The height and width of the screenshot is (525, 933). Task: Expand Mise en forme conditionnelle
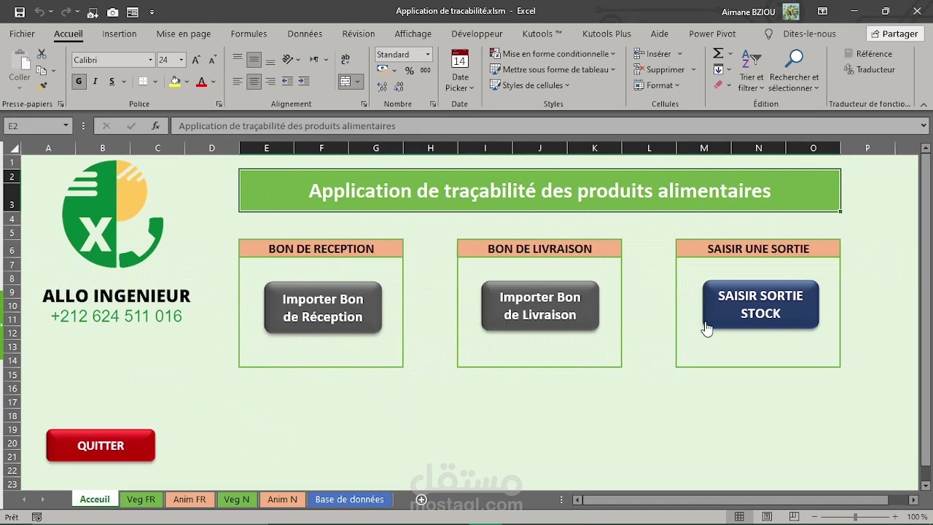(553, 53)
